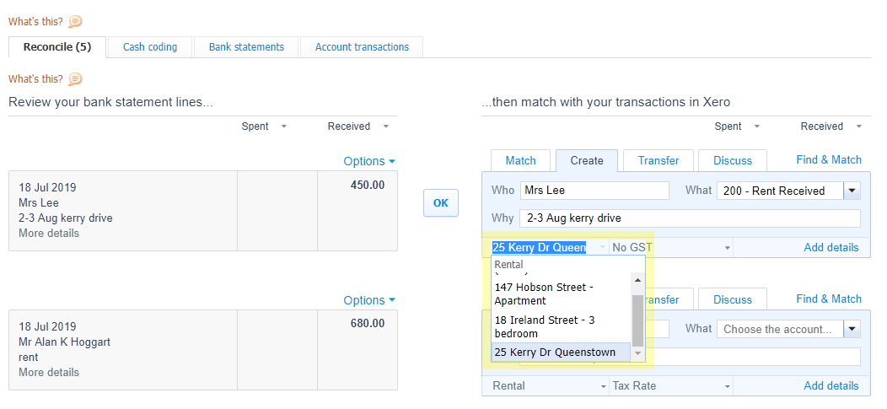Click the Rental list scrollbar thumb
Viewport: 887px width, 409px height.
pos(637,320)
